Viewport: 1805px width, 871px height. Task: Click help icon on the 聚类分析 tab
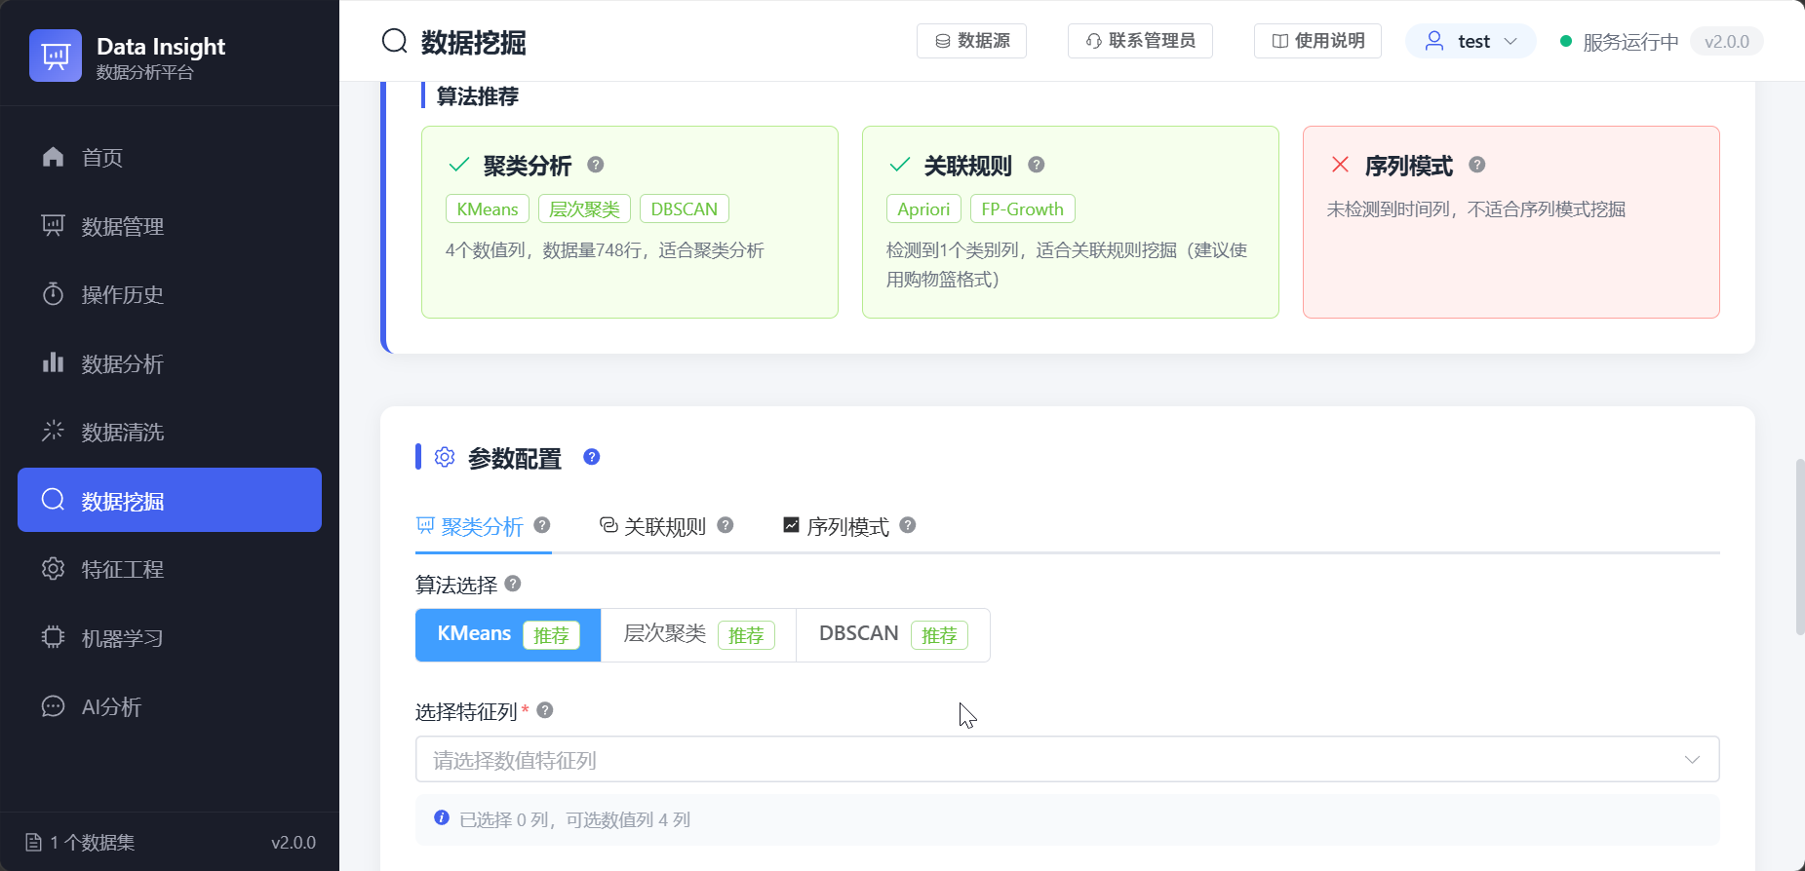542,525
